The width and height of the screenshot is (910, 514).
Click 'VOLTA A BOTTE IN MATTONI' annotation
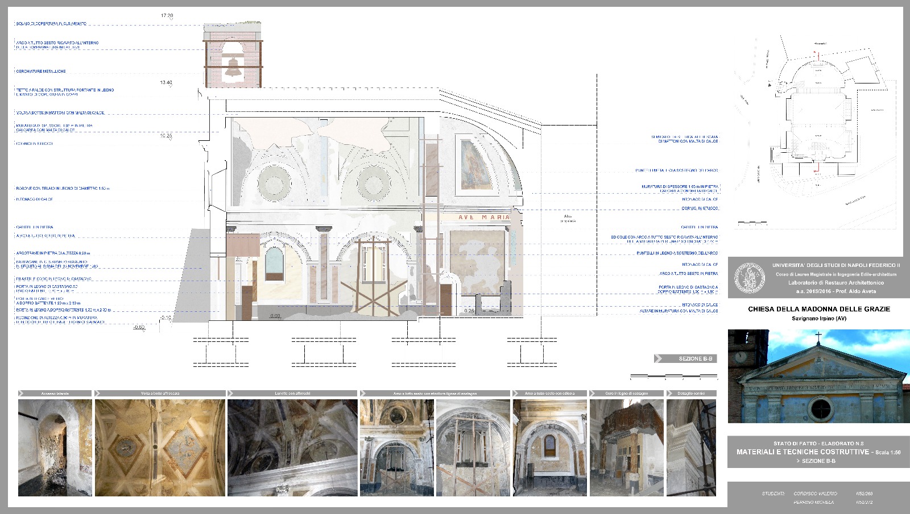60,112
